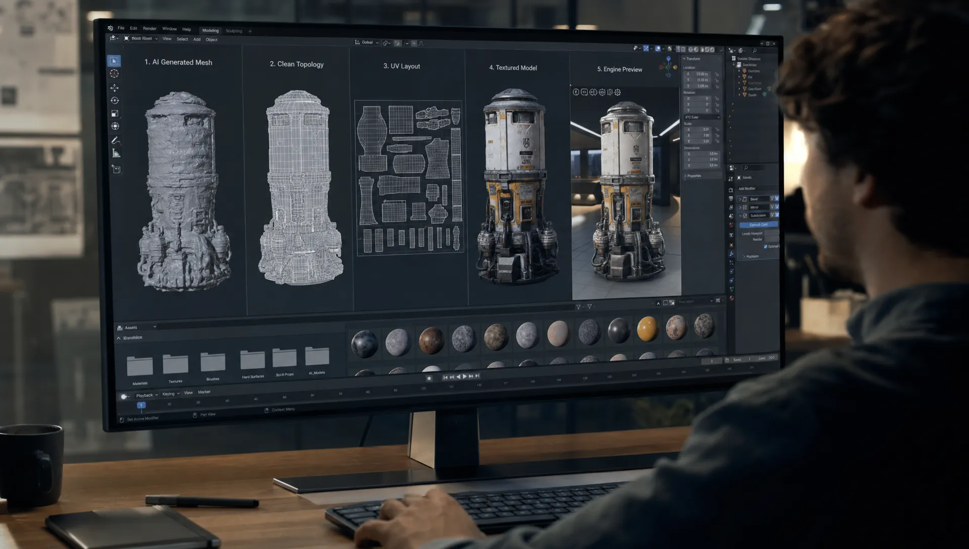The image size is (969, 549).
Task: Click the Levels Viewport value field
Action: [772, 233]
